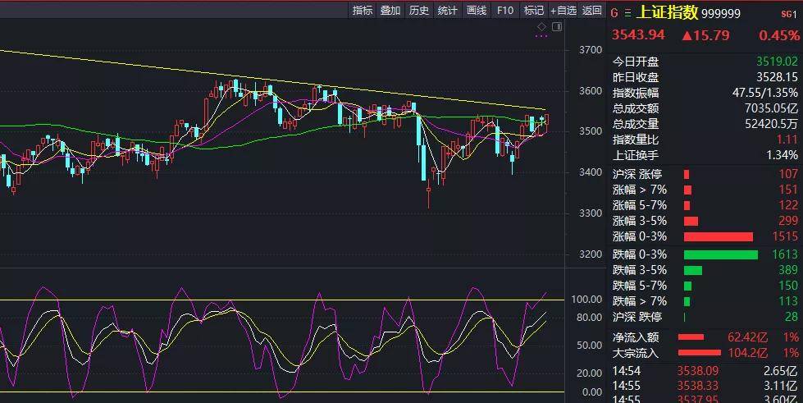Select the 净流入额 net inflow row
The width and height of the screenshot is (803, 403).
tap(705, 337)
